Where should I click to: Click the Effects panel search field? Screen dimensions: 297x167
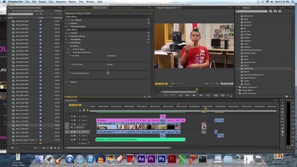pyautogui.click(x=252, y=11)
